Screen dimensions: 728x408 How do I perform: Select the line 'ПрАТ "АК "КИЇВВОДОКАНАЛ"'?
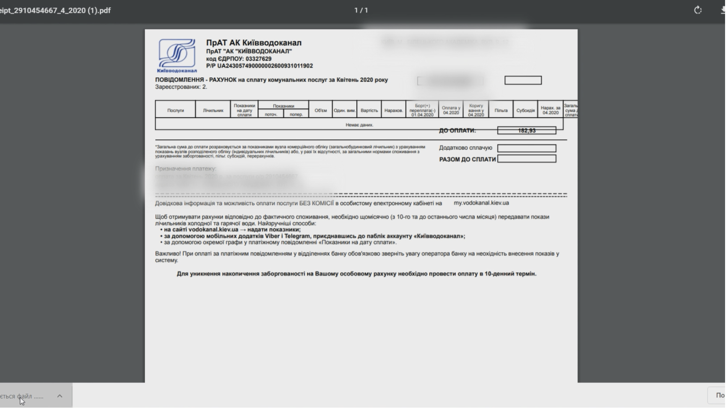(249, 51)
